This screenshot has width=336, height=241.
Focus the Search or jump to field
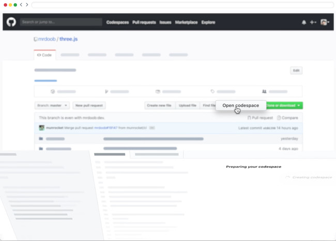pyautogui.click(x=61, y=22)
